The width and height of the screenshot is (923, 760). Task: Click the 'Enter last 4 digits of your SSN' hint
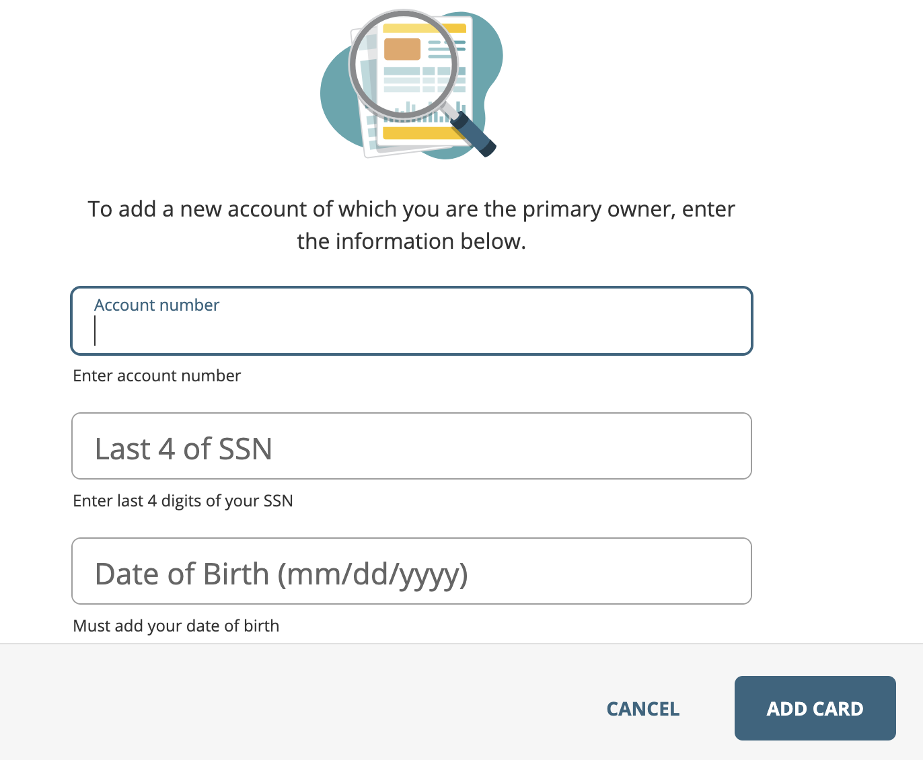pos(183,500)
